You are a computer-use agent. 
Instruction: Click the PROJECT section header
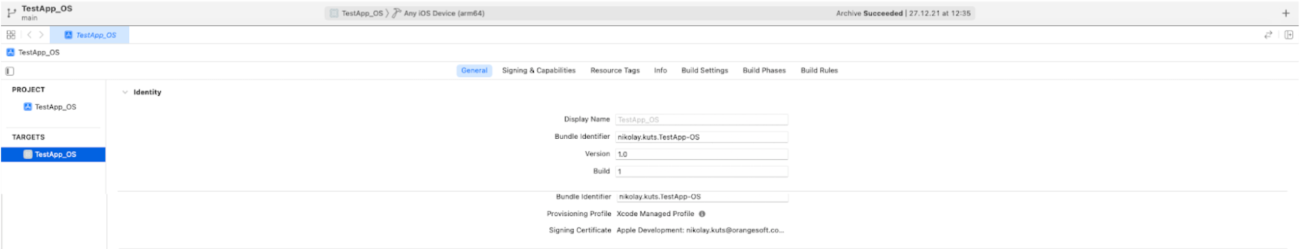[x=28, y=90]
